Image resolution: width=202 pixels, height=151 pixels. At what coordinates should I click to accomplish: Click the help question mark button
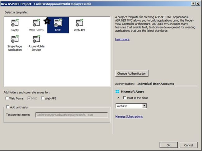(193, 4)
